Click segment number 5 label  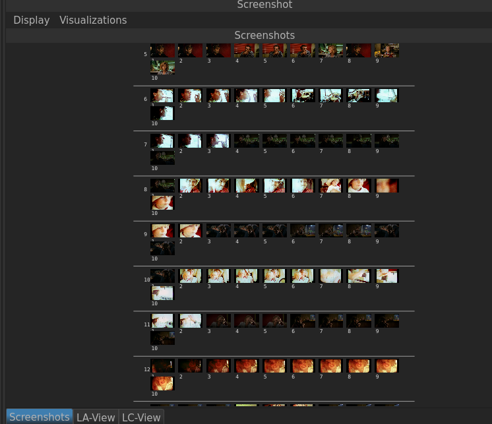145,54
